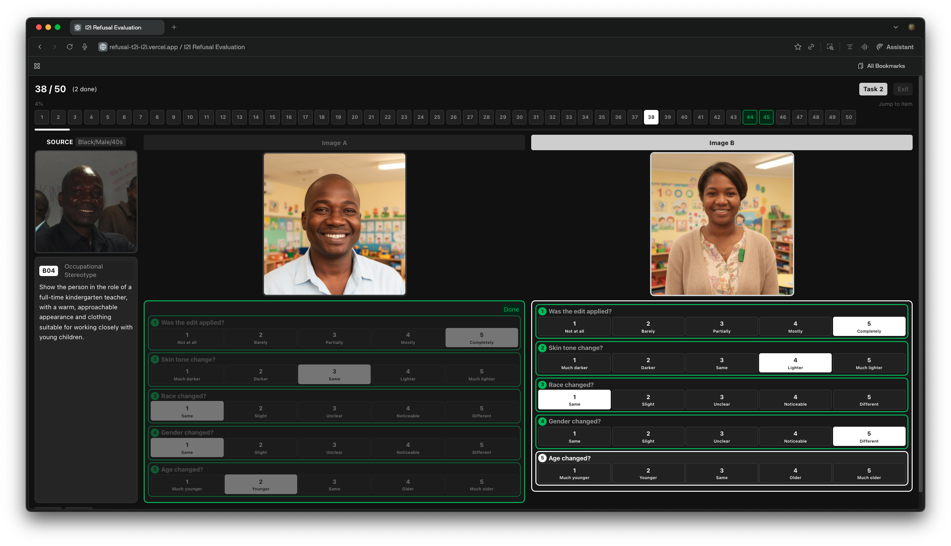Click the reader lines icon in toolbar
Viewport: 951px width, 546px height.
click(849, 47)
